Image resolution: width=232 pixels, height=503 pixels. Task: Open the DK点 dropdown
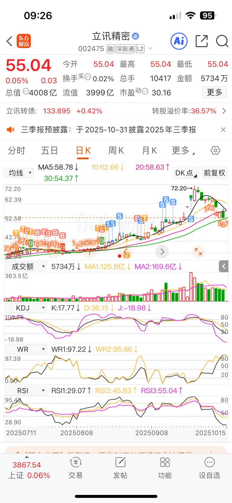(x=186, y=173)
